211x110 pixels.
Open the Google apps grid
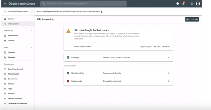(192, 4)
